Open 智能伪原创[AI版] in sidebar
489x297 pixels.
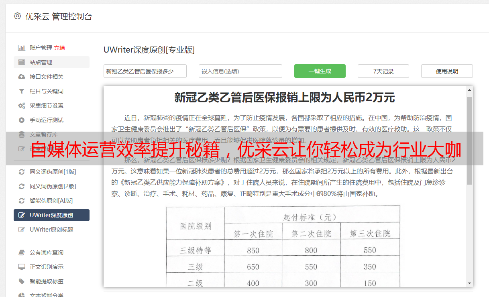click(51, 201)
